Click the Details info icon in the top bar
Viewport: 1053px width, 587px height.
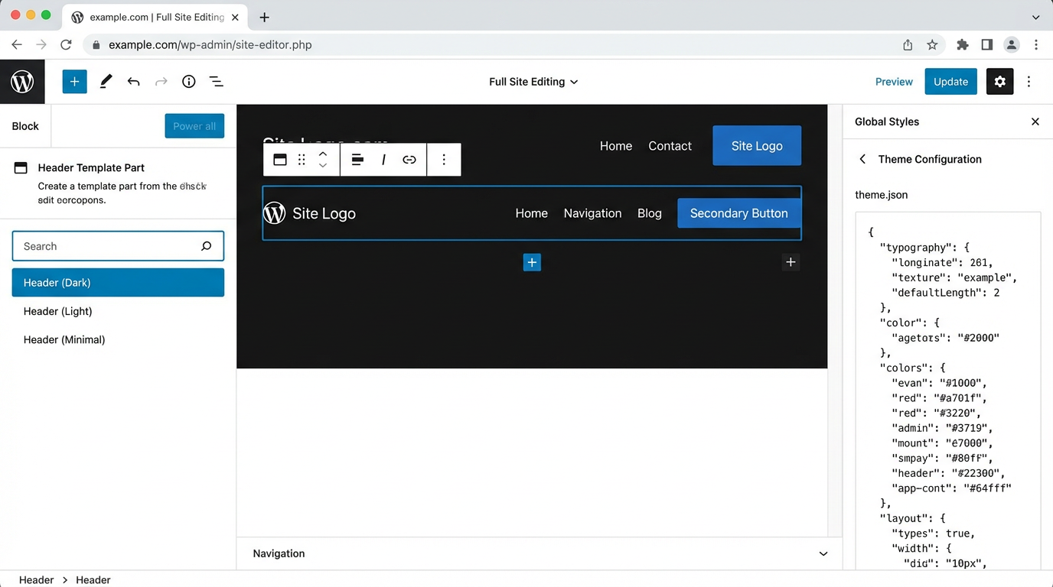coord(188,81)
